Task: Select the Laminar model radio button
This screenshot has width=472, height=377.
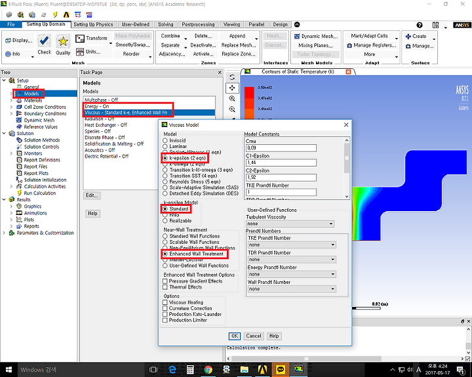Action: 165,146
